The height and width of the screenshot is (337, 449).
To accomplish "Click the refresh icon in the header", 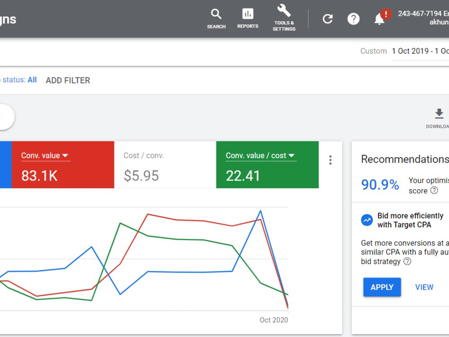I will click(x=328, y=19).
